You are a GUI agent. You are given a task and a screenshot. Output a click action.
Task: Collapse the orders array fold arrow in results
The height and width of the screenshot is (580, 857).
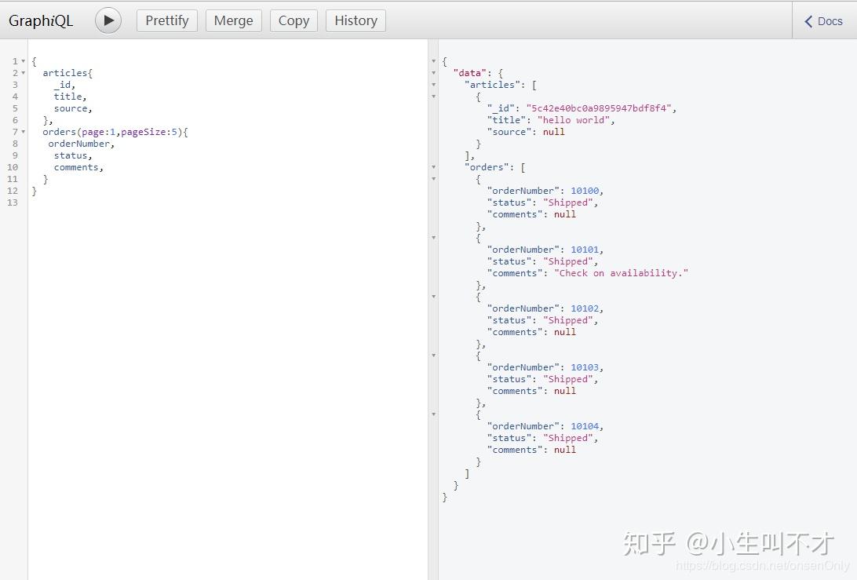(433, 167)
